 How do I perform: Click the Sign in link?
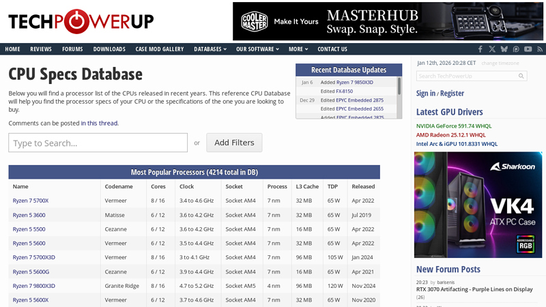tap(425, 93)
